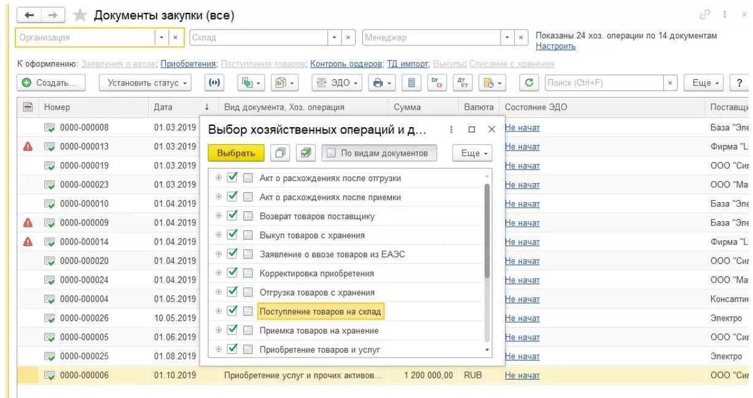Expand the 'Акт о расхождениях после отгрузки' node
The image size is (753, 398).
click(x=219, y=178)
